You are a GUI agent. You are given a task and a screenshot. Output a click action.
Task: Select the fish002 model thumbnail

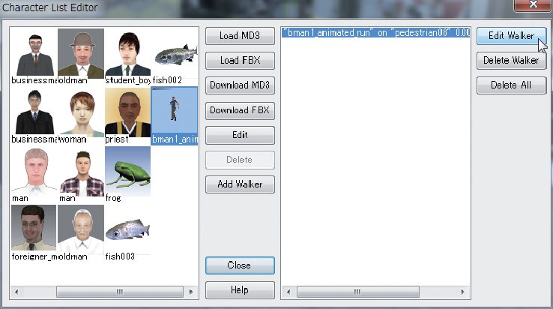(175, 53)
